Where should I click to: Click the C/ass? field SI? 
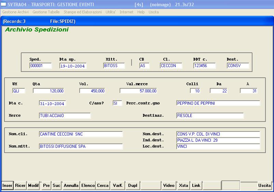pyautogui.click(x=117, y=103)
